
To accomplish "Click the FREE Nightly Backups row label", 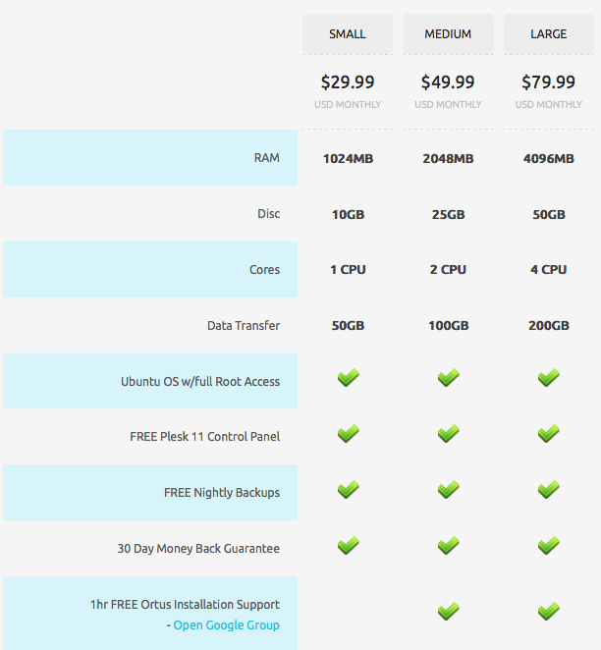I will coord(221,493).
